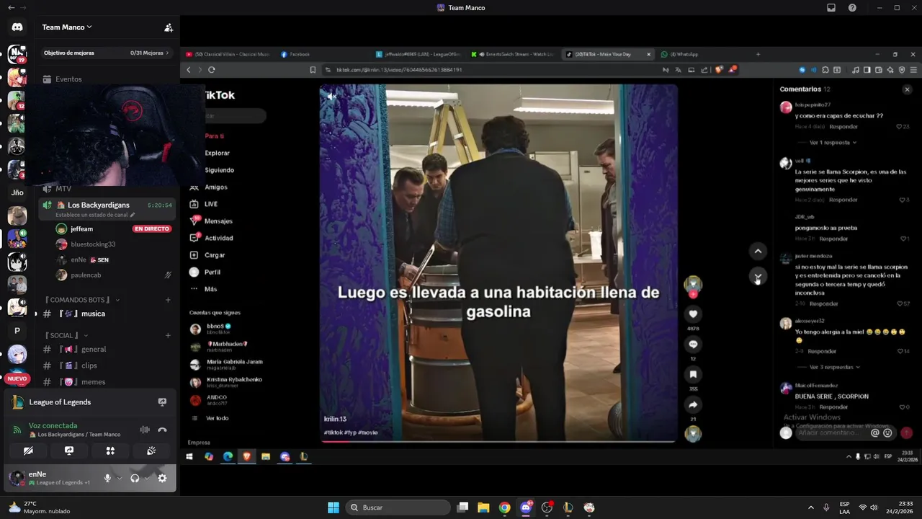Go to next TikTok video arrow

tap(758, 276)
